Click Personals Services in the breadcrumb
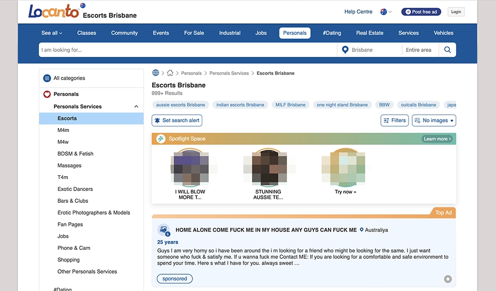This screenshot has width=496, height=291. tap(229, 73)
